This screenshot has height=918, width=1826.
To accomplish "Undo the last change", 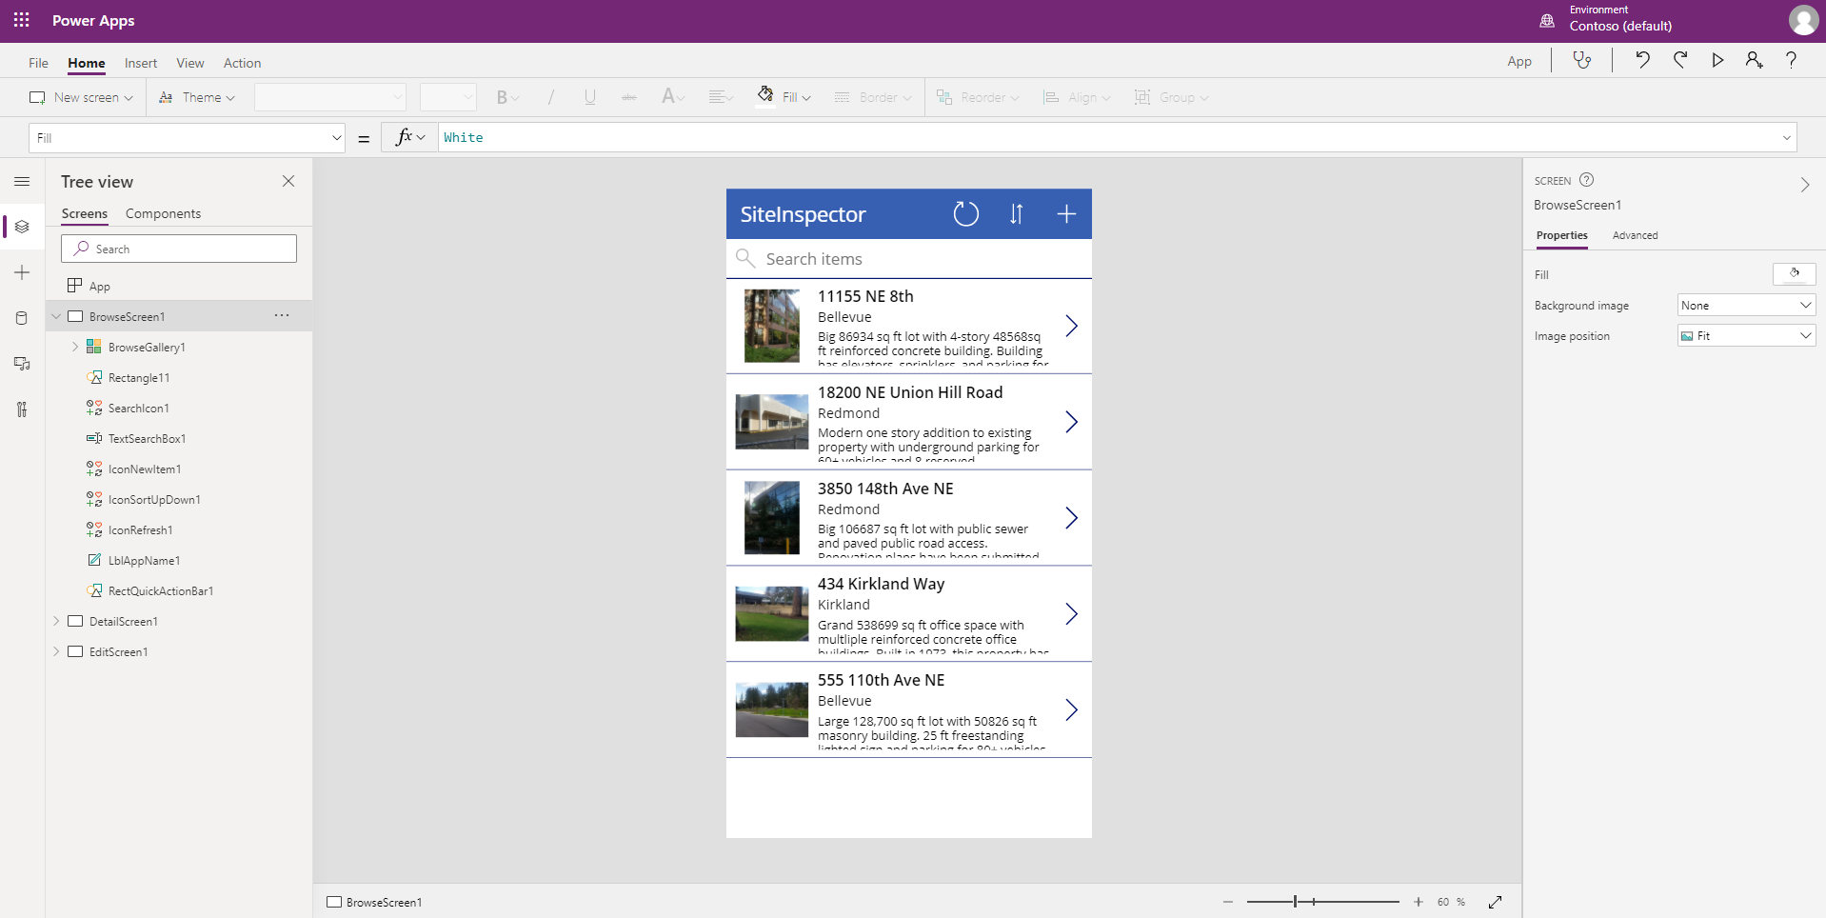I will coord(1642,59).
